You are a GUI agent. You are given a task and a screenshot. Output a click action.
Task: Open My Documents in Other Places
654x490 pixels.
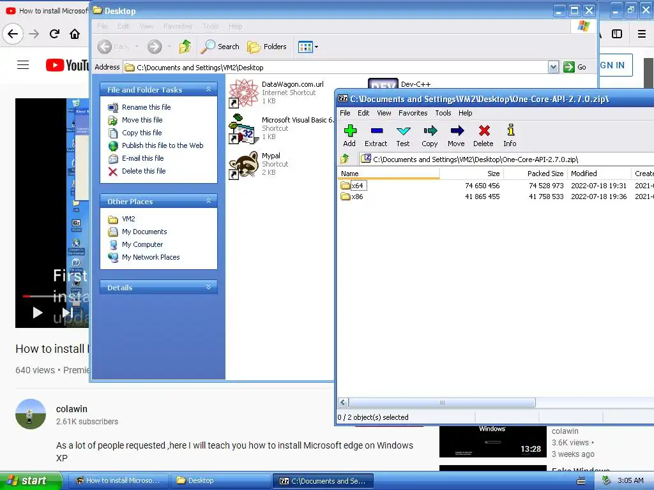click(x=138, y=232)
